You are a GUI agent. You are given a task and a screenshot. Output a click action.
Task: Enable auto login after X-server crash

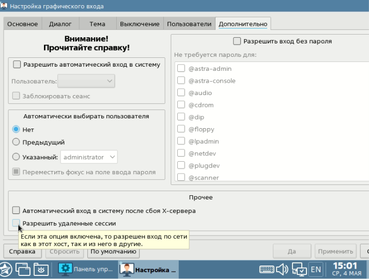click(x=16, y=211)
